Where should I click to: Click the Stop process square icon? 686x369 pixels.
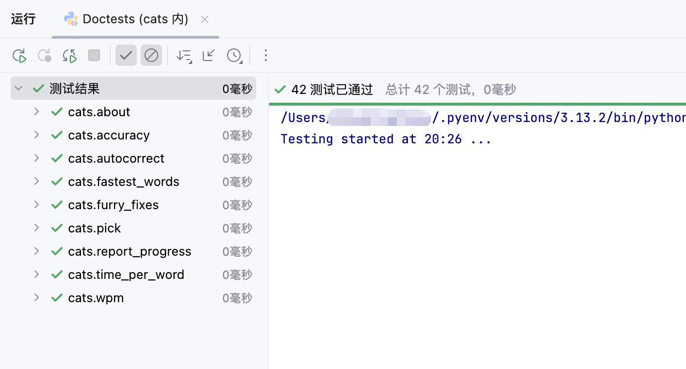(94, 56)
